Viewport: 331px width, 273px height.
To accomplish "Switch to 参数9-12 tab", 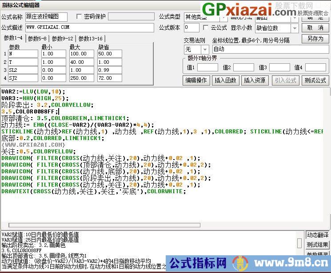I will point(63,39).
